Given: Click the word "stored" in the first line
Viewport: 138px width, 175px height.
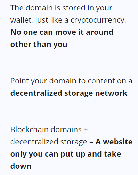Looking at the screenshot, I should tap(74, 8).
